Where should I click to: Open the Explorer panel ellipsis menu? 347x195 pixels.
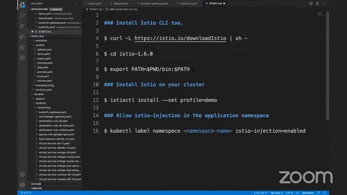coord(76,4)
